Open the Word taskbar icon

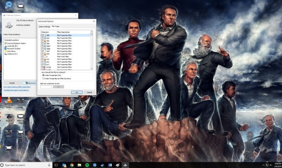110,165
